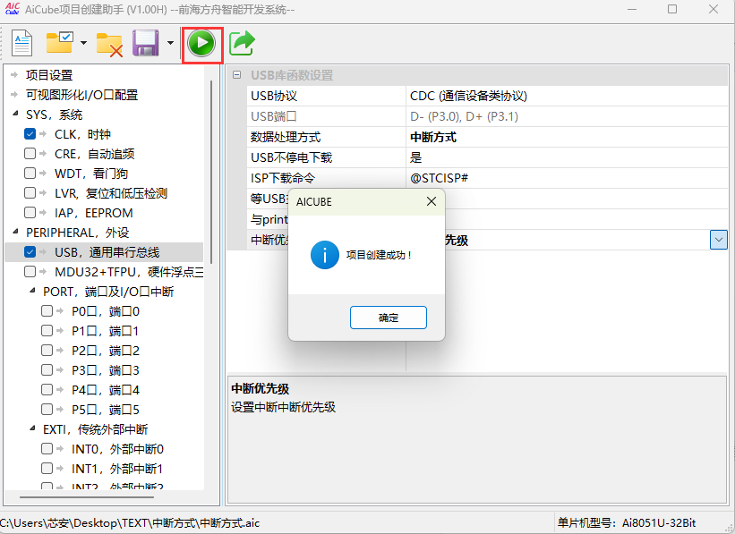Click the AiCube logo in title bar
This screenshot has height=534, width=735.
[x=13, y=9]
